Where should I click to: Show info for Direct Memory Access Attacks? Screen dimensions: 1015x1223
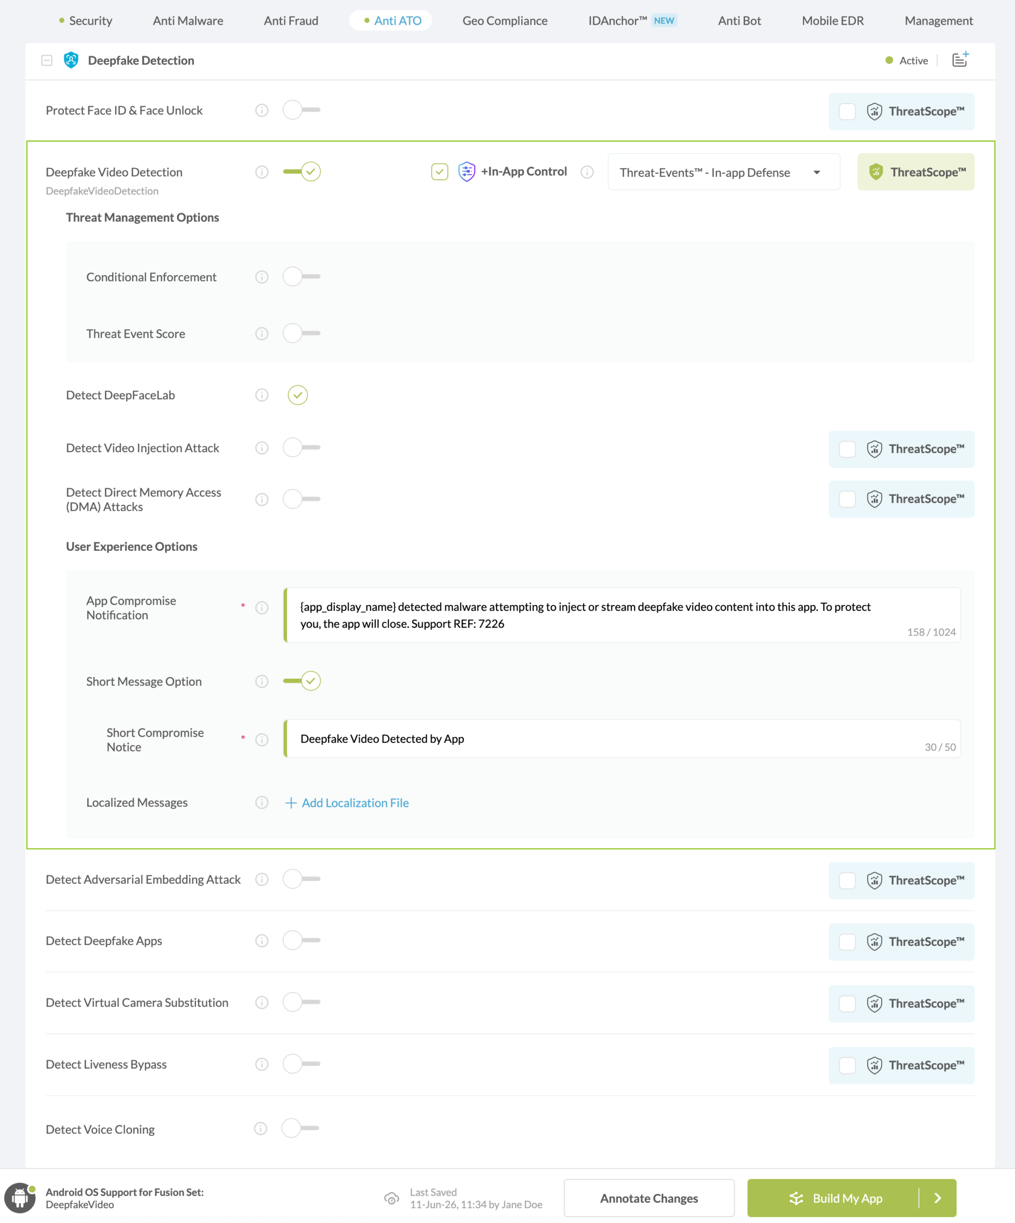pos(262,499)
